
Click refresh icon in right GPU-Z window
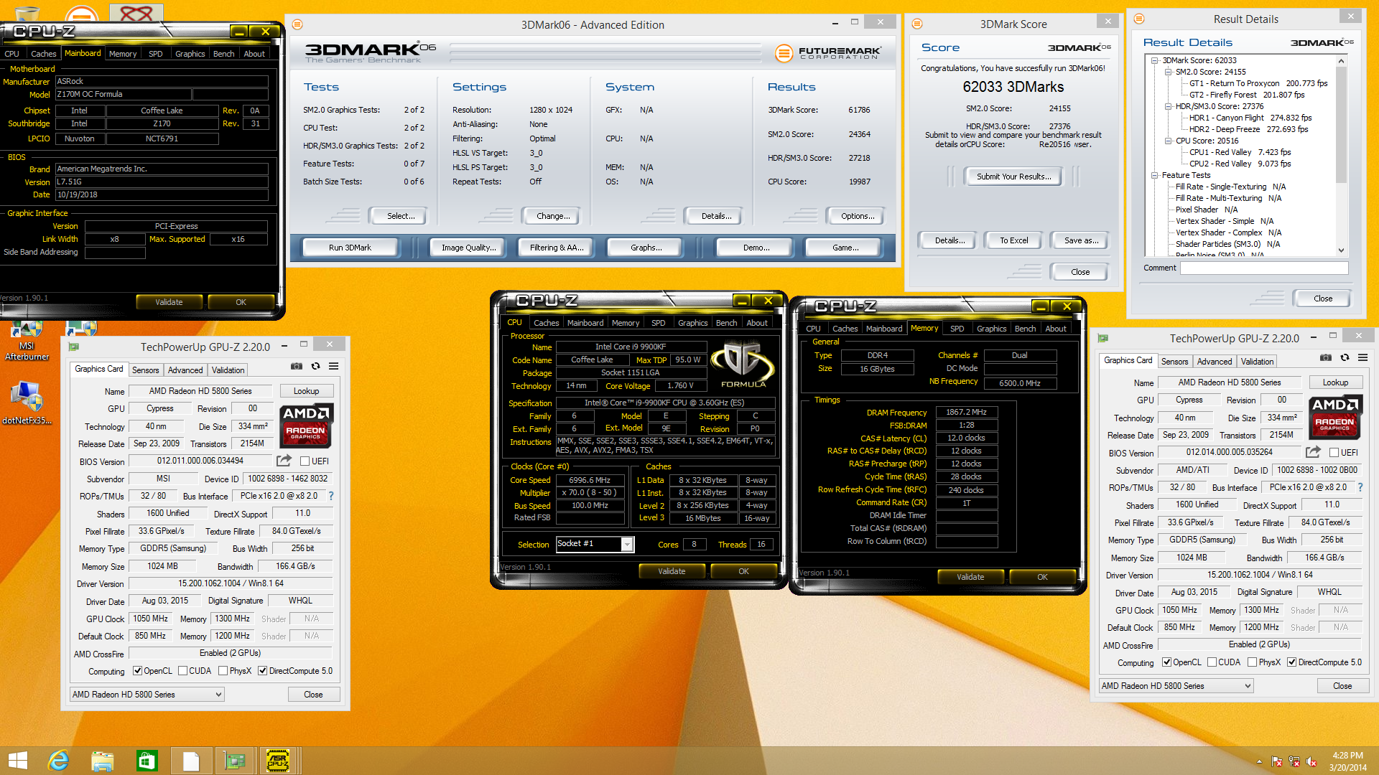(x=1345, y=358)
